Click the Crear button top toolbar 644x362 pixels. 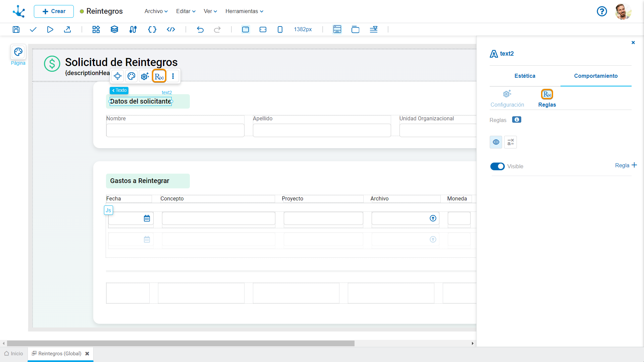(54, 11)
